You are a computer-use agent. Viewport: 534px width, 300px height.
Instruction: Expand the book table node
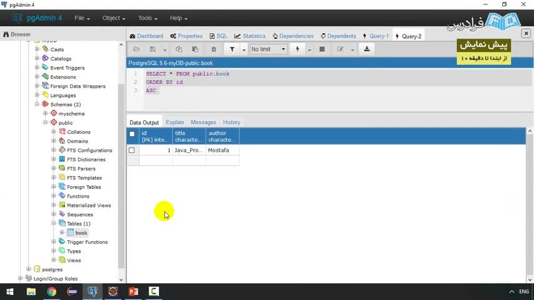[62, 232]
